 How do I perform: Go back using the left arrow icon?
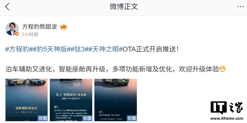pyautogui.click(x=7, y=7)
